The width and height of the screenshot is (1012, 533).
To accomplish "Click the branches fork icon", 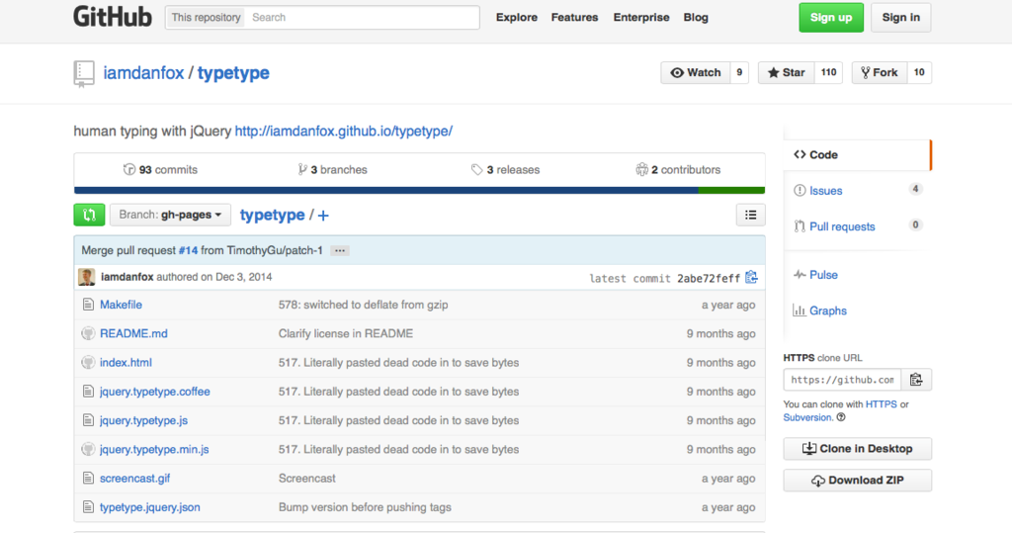I will click(302, 169).
